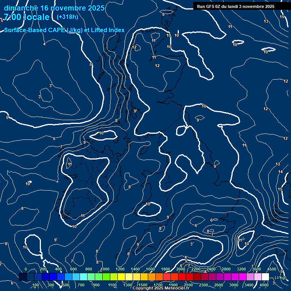Click the legend value '400'
The width and height of the screenshot is (291, 291).
click(58, 269)
